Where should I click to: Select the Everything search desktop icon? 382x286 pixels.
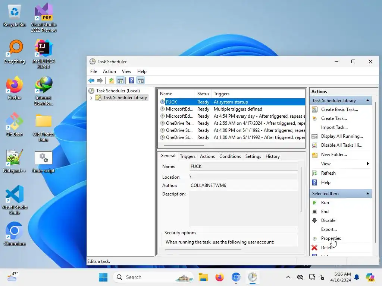pyautogui.click(x=15, y=51)
